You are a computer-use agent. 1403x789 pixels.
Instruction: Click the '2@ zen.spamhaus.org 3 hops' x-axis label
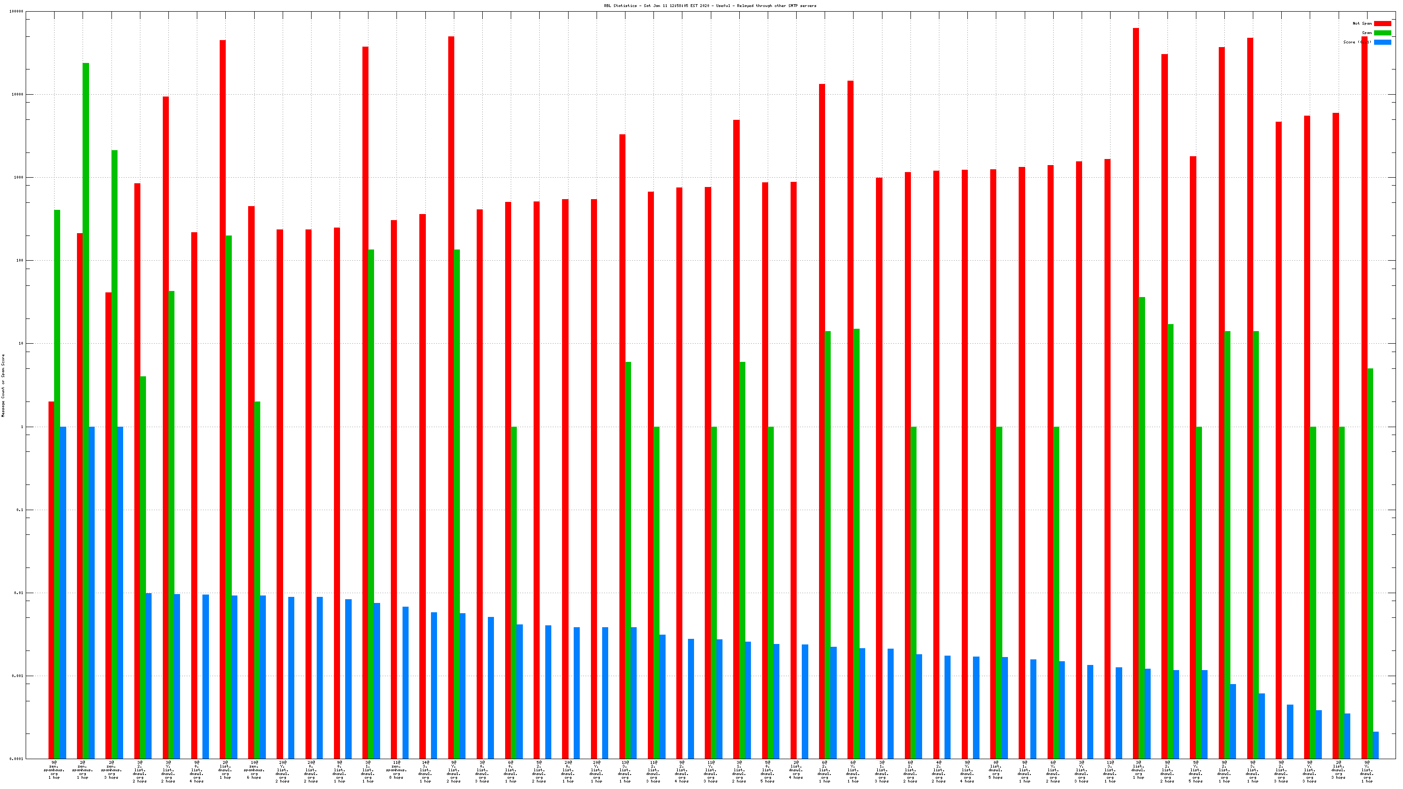pyautogui.click(x=111, y=769)
